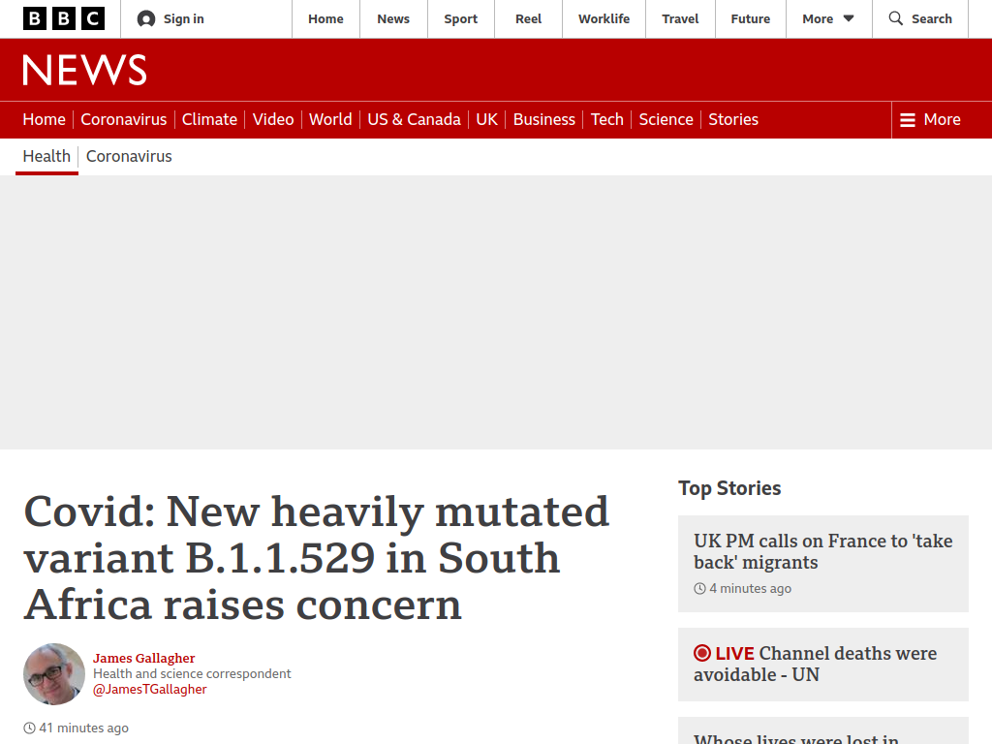Go to News in the top bar
992x744 pixels.
click(x=393, y=19)
